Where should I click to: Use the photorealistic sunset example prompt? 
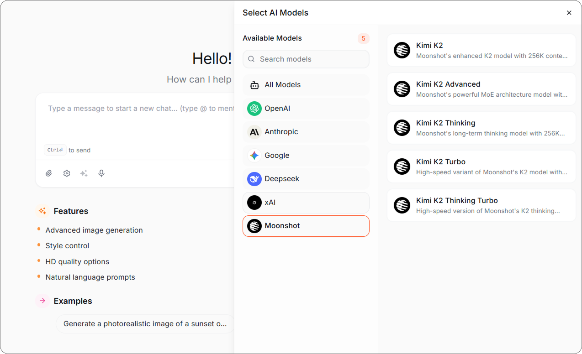click(x=145, y=324)
